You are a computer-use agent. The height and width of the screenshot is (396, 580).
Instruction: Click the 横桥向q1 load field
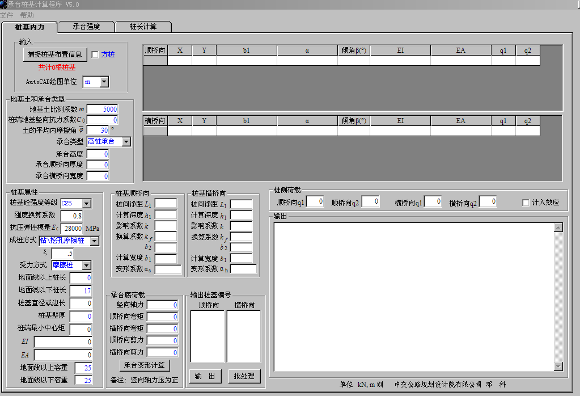433,202
